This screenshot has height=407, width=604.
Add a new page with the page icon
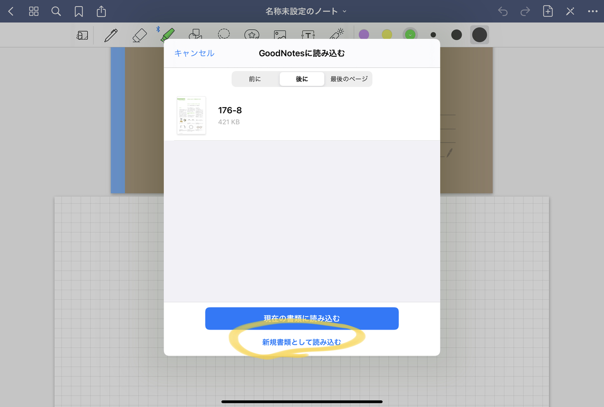point(548,11)
